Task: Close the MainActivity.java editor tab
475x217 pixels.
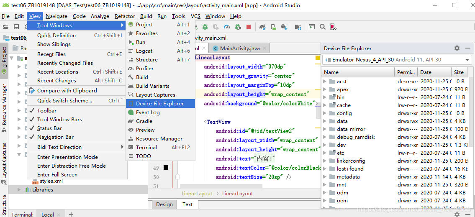Action: tap(265, 49)
